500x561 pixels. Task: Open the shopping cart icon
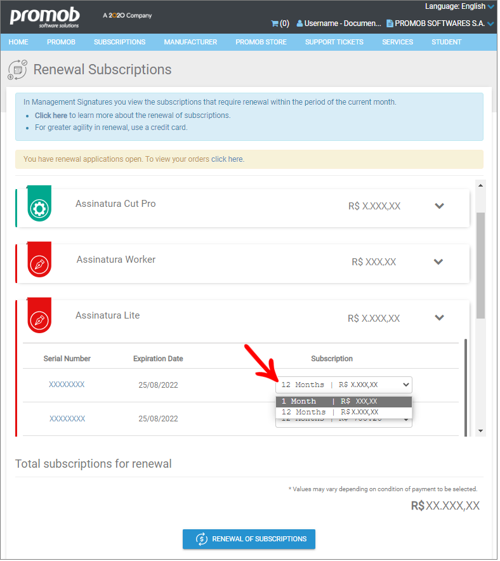point(275,23)
